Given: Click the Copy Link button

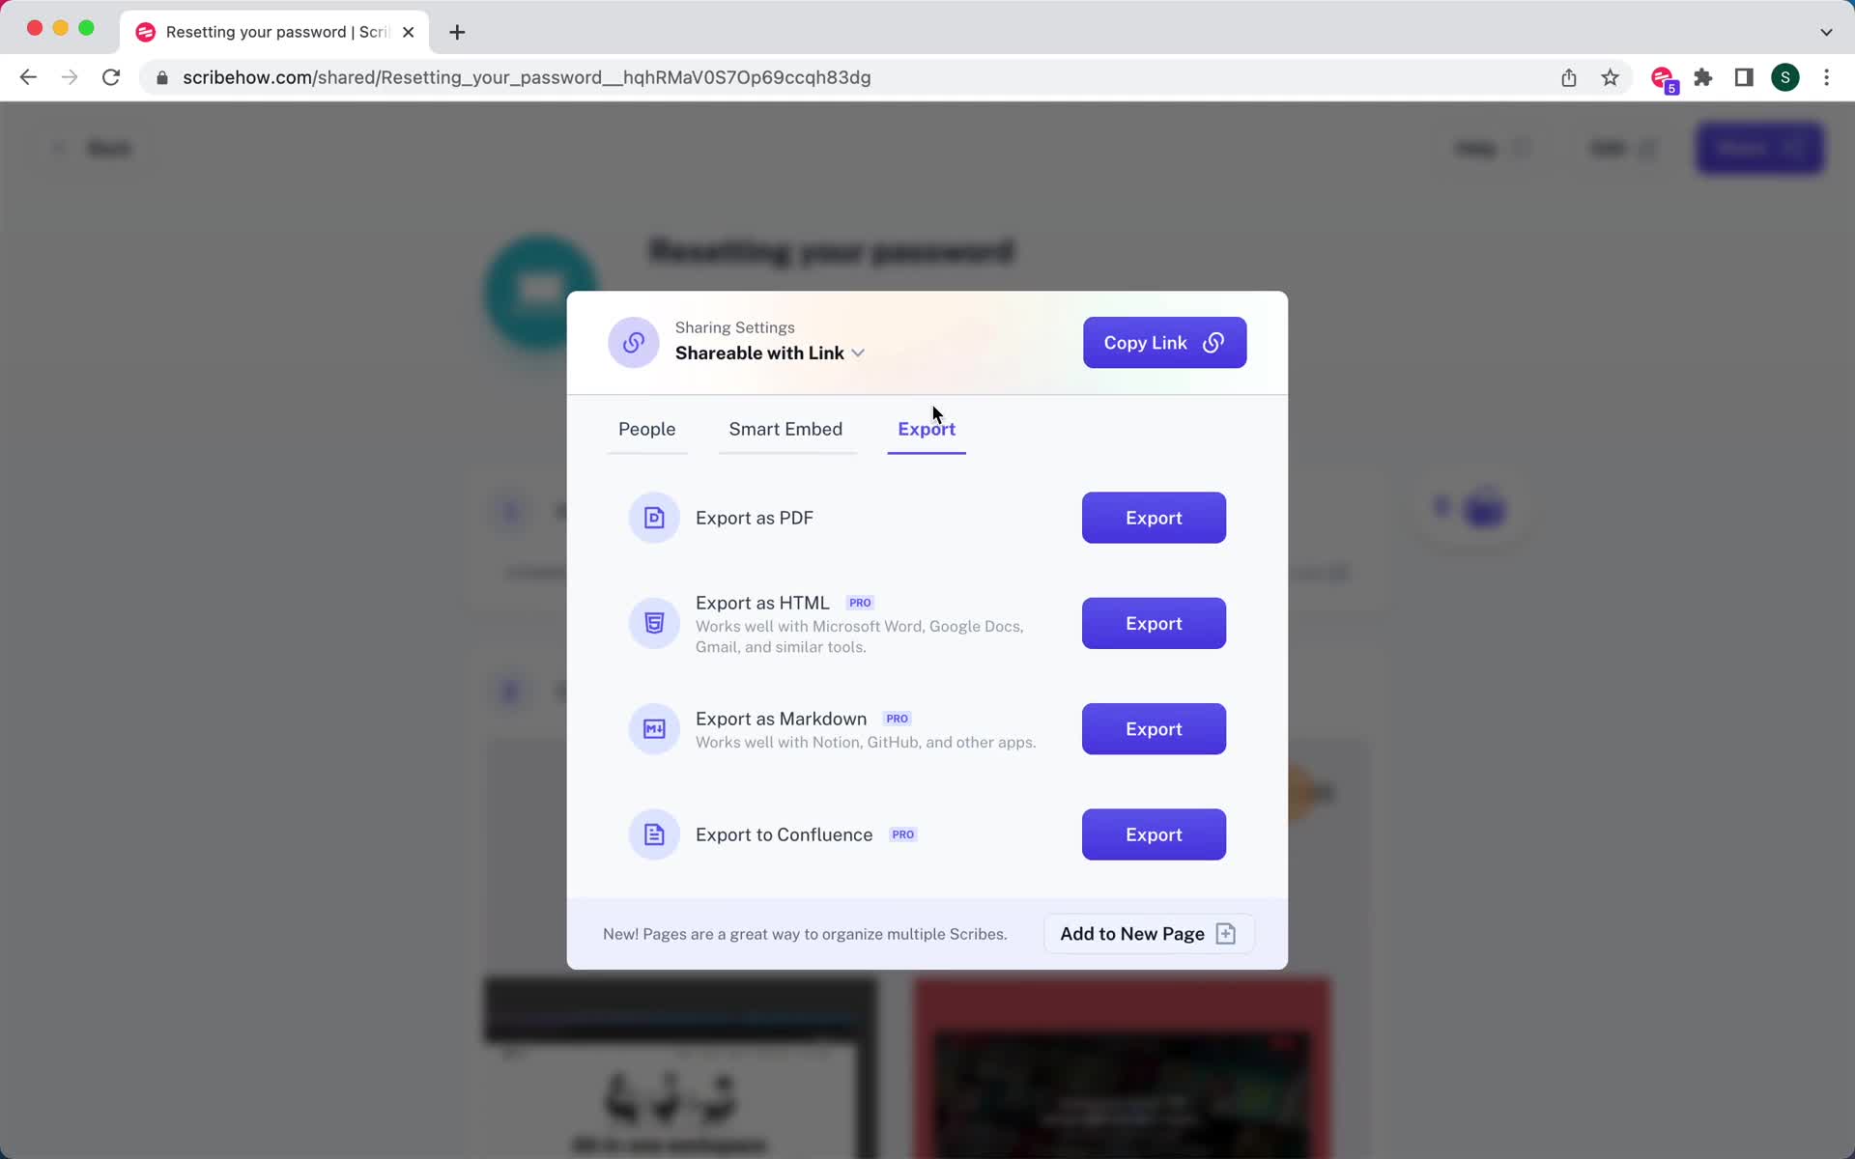Looking at the screenshot, I should [1164, 343].
